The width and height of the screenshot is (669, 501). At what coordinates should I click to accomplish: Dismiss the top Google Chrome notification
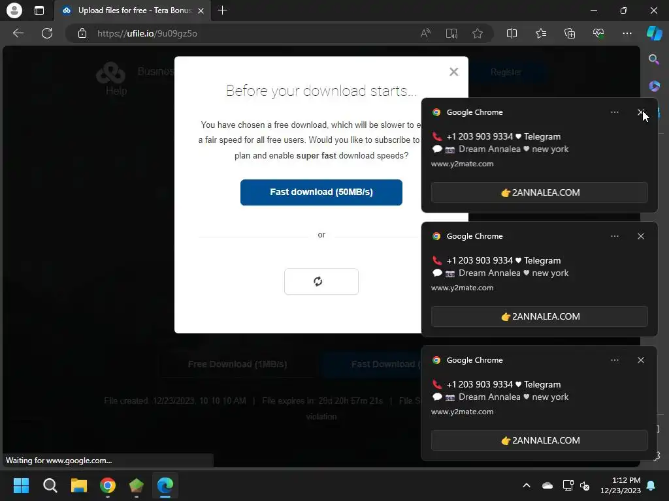640,112
